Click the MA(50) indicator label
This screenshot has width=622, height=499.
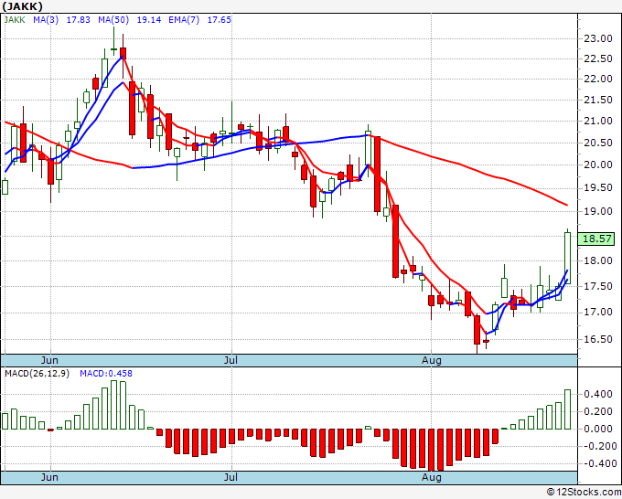coord(113,20)
